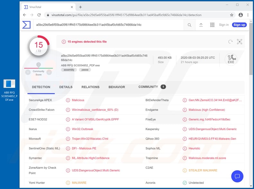Image resolution: width=254 pixels, height=189 pixels.
Task: Click the reanalyze refresh icon
Action: 230,42
